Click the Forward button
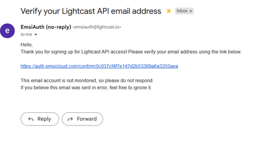The height and width of the screenshot is (152, 258). 82,119
